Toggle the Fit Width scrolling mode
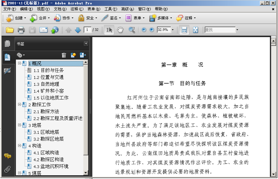278x179 pixels. [x=184, y=30]
